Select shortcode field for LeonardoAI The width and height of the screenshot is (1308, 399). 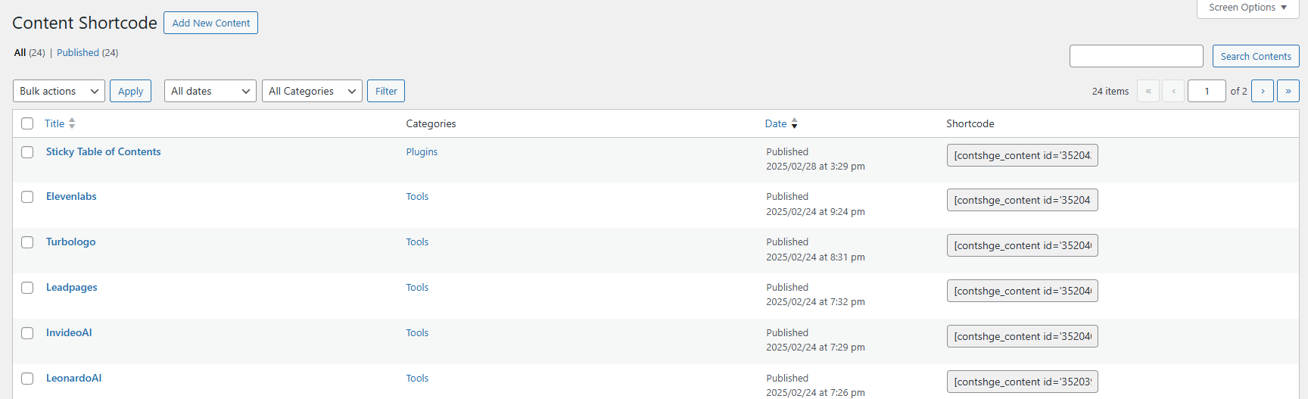click(x=1022, y=382)
